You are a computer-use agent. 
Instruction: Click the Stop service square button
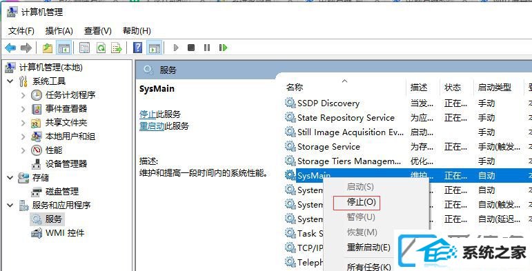click(x=191, y=48)
